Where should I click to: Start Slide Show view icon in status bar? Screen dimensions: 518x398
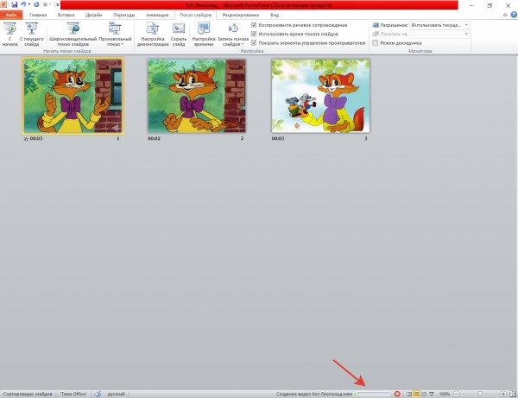[x=432, y=394]
